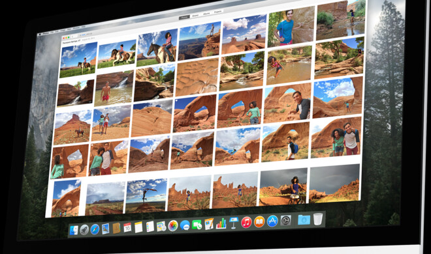
Task: Select photo of girl wading in river
Action: (x=289, y=65)
